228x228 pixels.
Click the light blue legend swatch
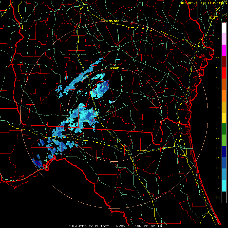pyautogui.click(x=224, y=174)
